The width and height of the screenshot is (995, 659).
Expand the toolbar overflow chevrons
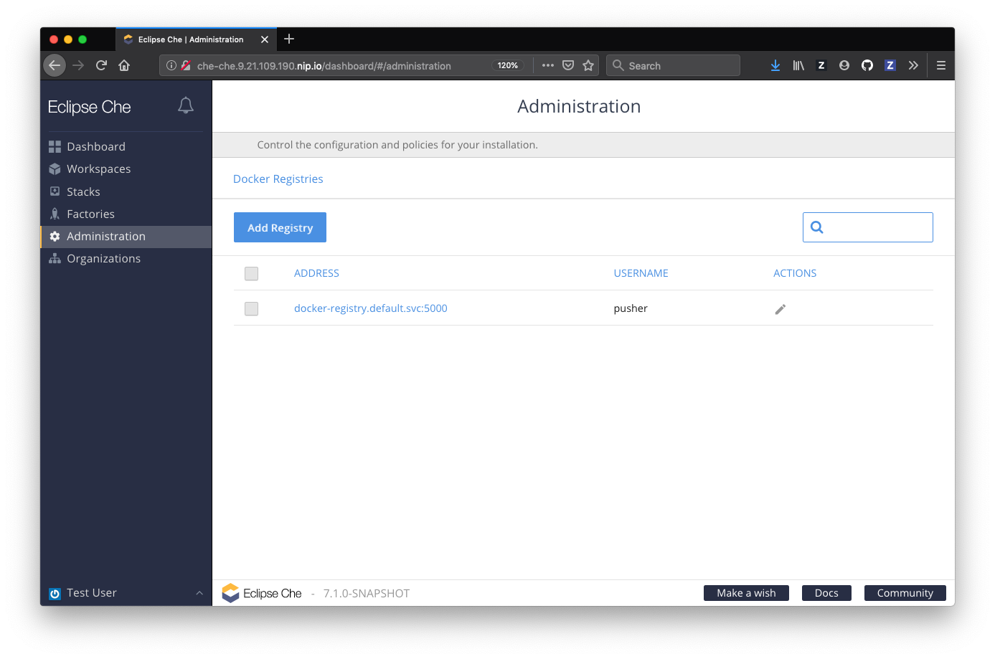[913, 65]
